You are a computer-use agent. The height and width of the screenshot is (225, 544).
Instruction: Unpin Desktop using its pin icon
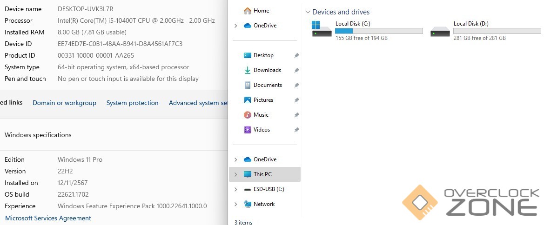point(296,55)
